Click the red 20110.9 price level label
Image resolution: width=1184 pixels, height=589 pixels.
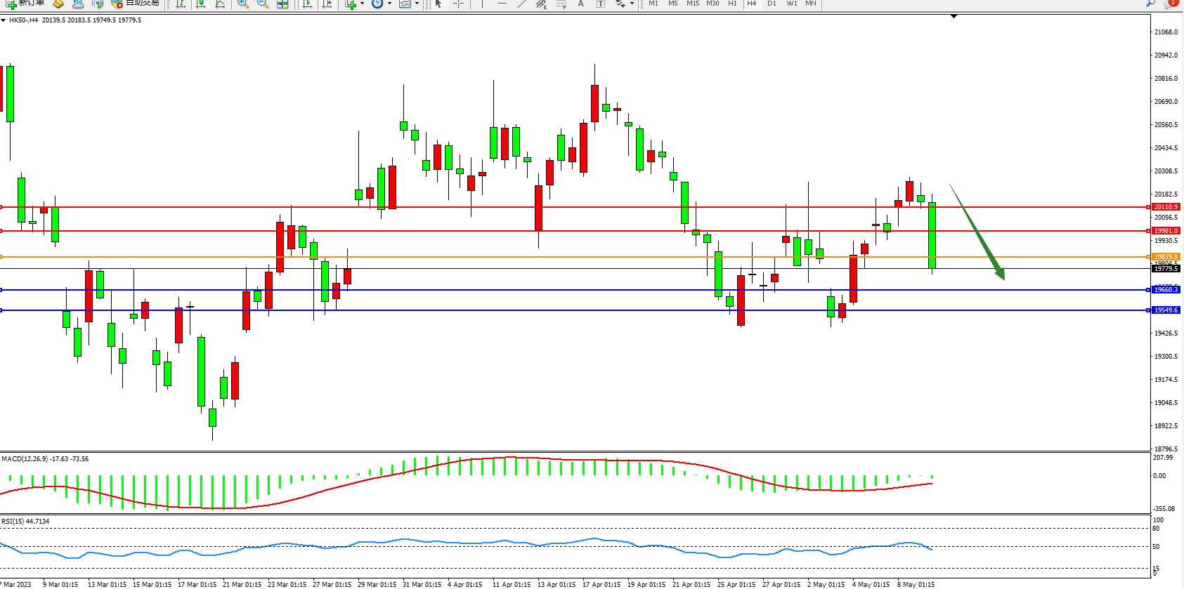tap(1166, 207)
